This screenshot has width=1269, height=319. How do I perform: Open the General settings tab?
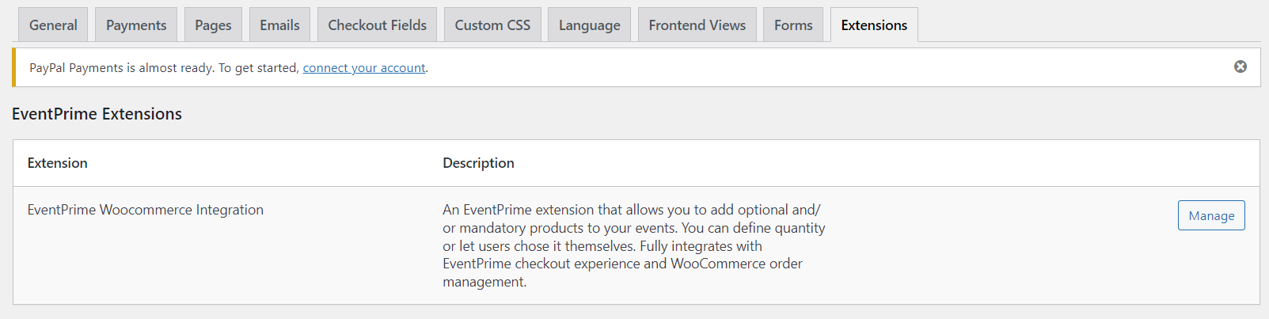(53, 25)
